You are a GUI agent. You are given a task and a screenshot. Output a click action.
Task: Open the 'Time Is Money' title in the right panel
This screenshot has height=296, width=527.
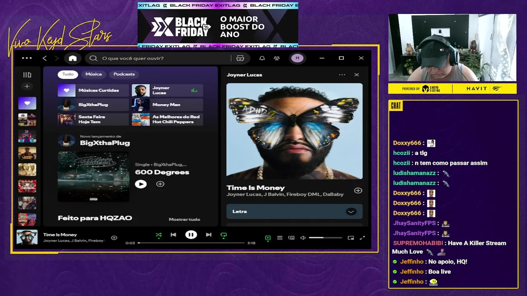[x=256, y=187]
